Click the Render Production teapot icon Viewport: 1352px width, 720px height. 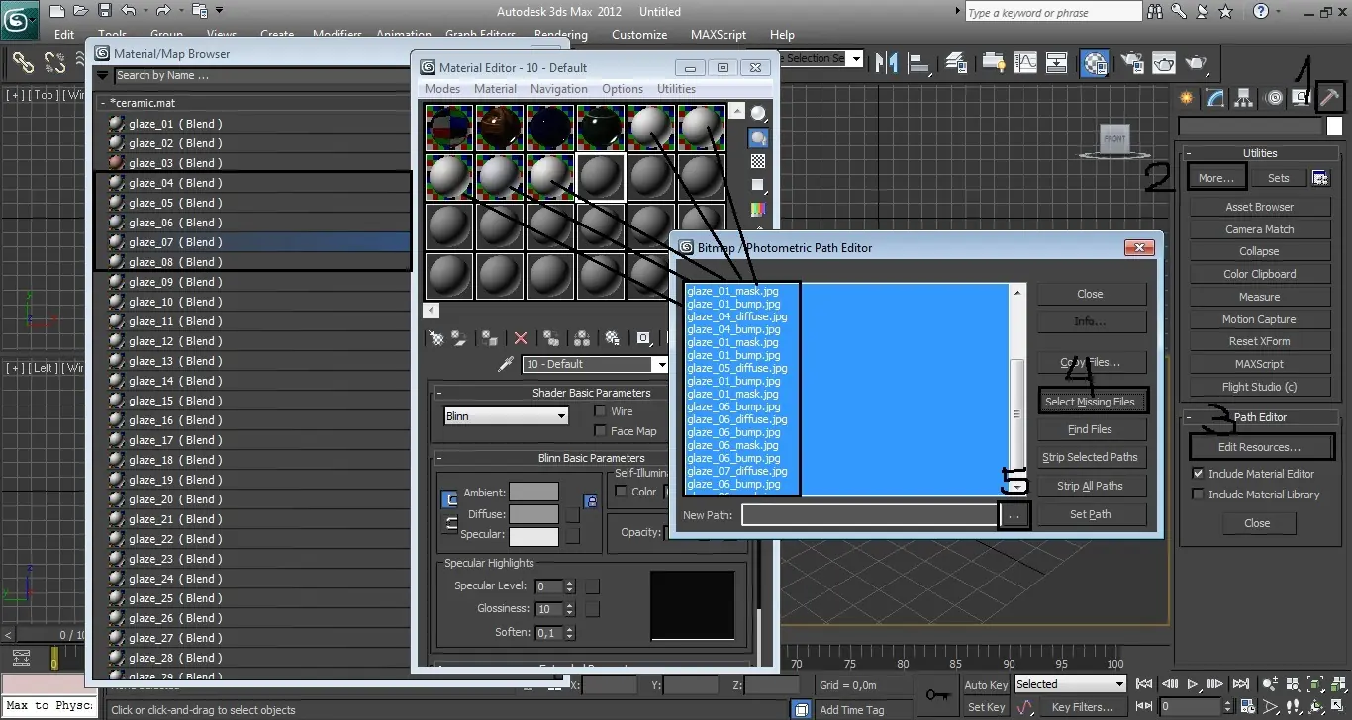pos(1197,63)
